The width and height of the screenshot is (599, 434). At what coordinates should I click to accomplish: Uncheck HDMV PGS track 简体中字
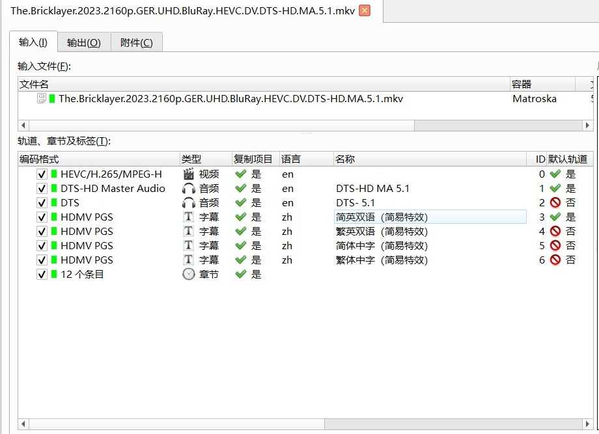pos(42,245)
